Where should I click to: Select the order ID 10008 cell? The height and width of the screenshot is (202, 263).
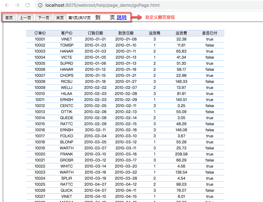40,82
